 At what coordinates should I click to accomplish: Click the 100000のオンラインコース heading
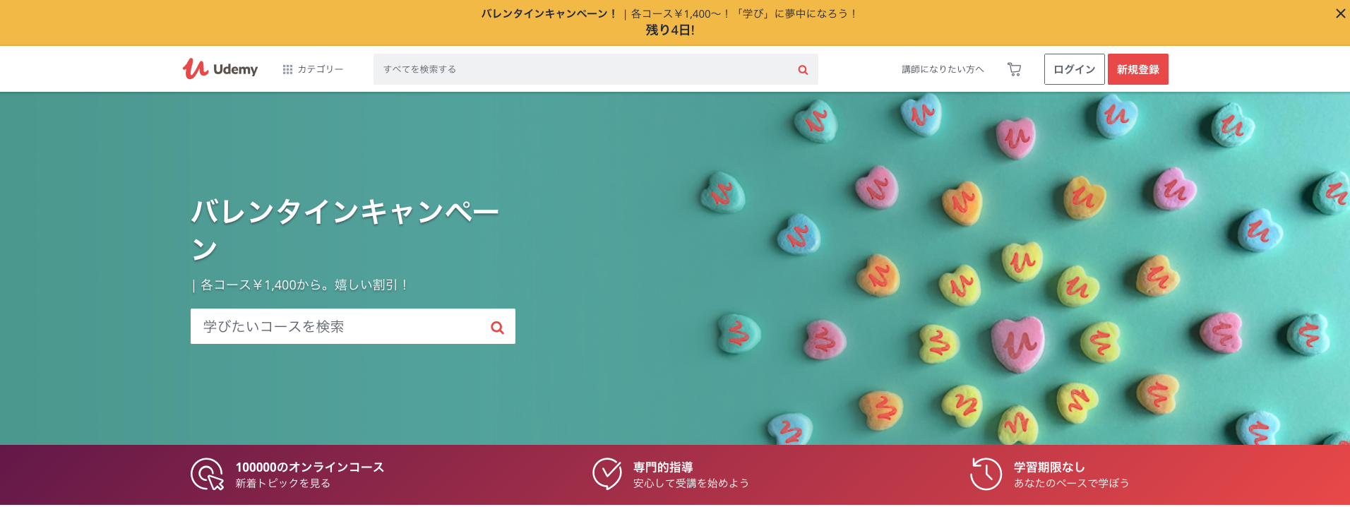coord(309,467)
